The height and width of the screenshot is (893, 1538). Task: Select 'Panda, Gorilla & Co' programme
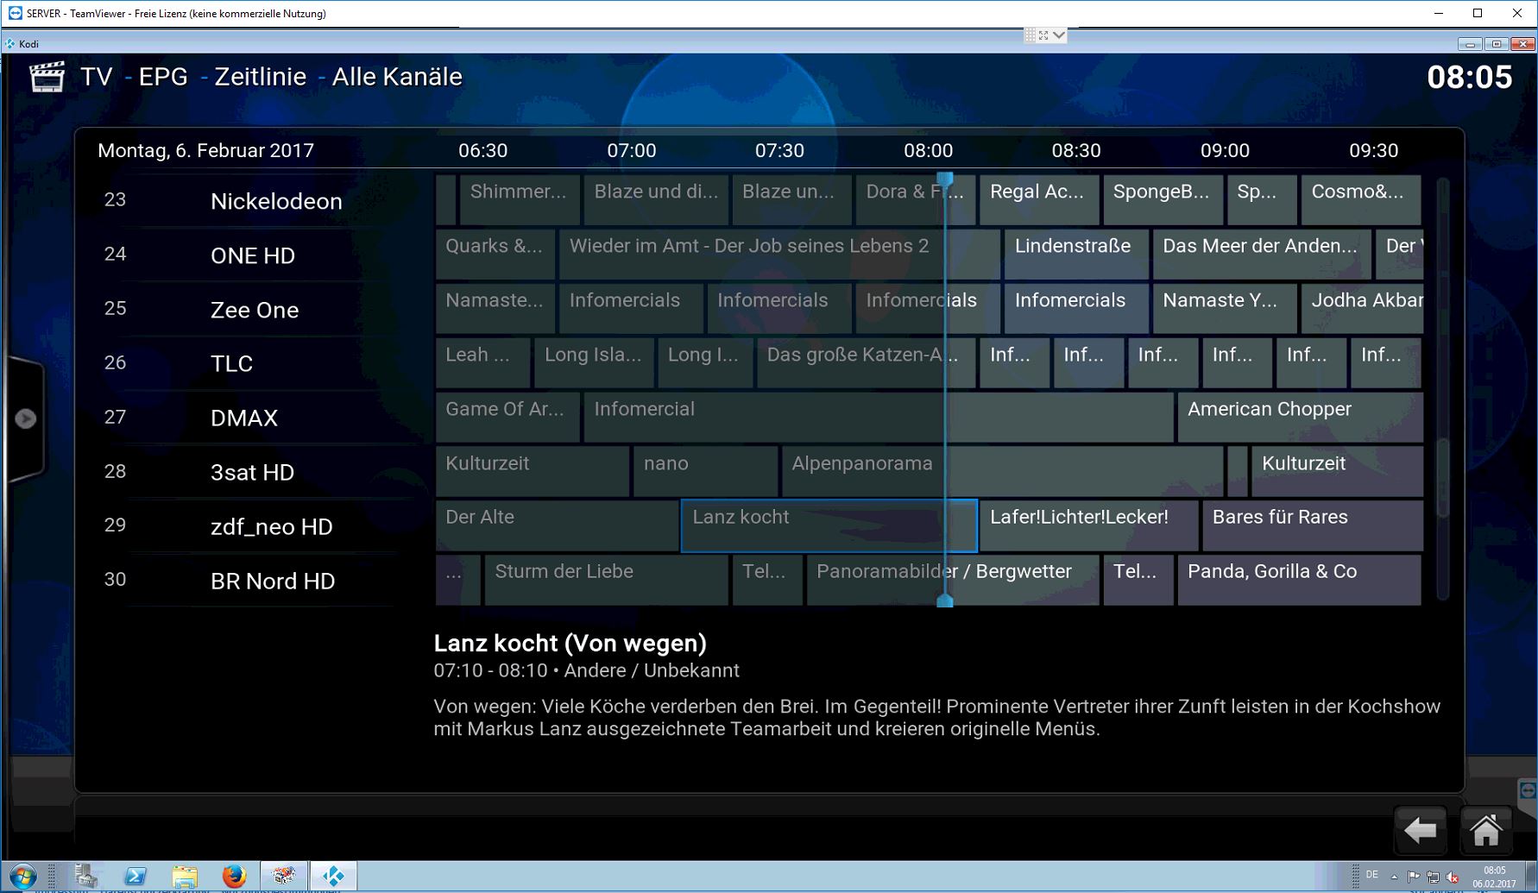[x=1299, y=580]
